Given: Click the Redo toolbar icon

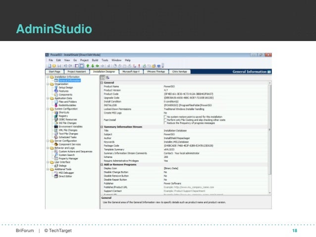Looking at the screenshot, I should point(70,66).
